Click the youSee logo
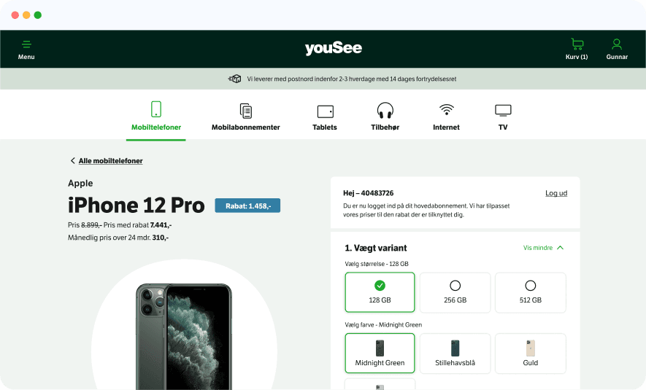This screenshot has height=390, width=646. pyautogui.click(x=334, y=48)
